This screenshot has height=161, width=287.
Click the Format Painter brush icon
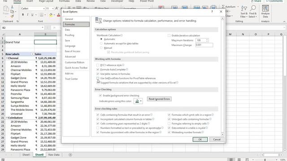pos(12,16)
